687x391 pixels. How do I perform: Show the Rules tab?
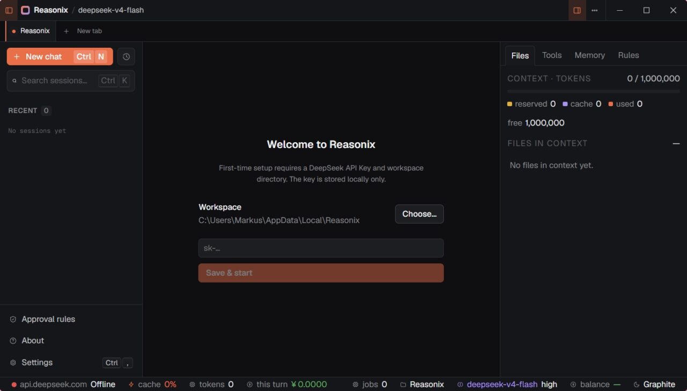coord(628,55)
